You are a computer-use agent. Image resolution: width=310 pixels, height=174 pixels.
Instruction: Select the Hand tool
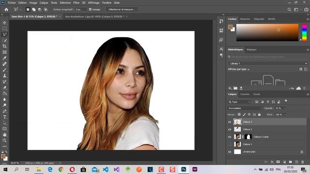tap(4, 135)
